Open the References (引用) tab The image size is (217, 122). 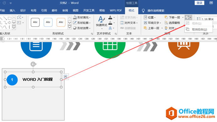[x=44, y=11]
